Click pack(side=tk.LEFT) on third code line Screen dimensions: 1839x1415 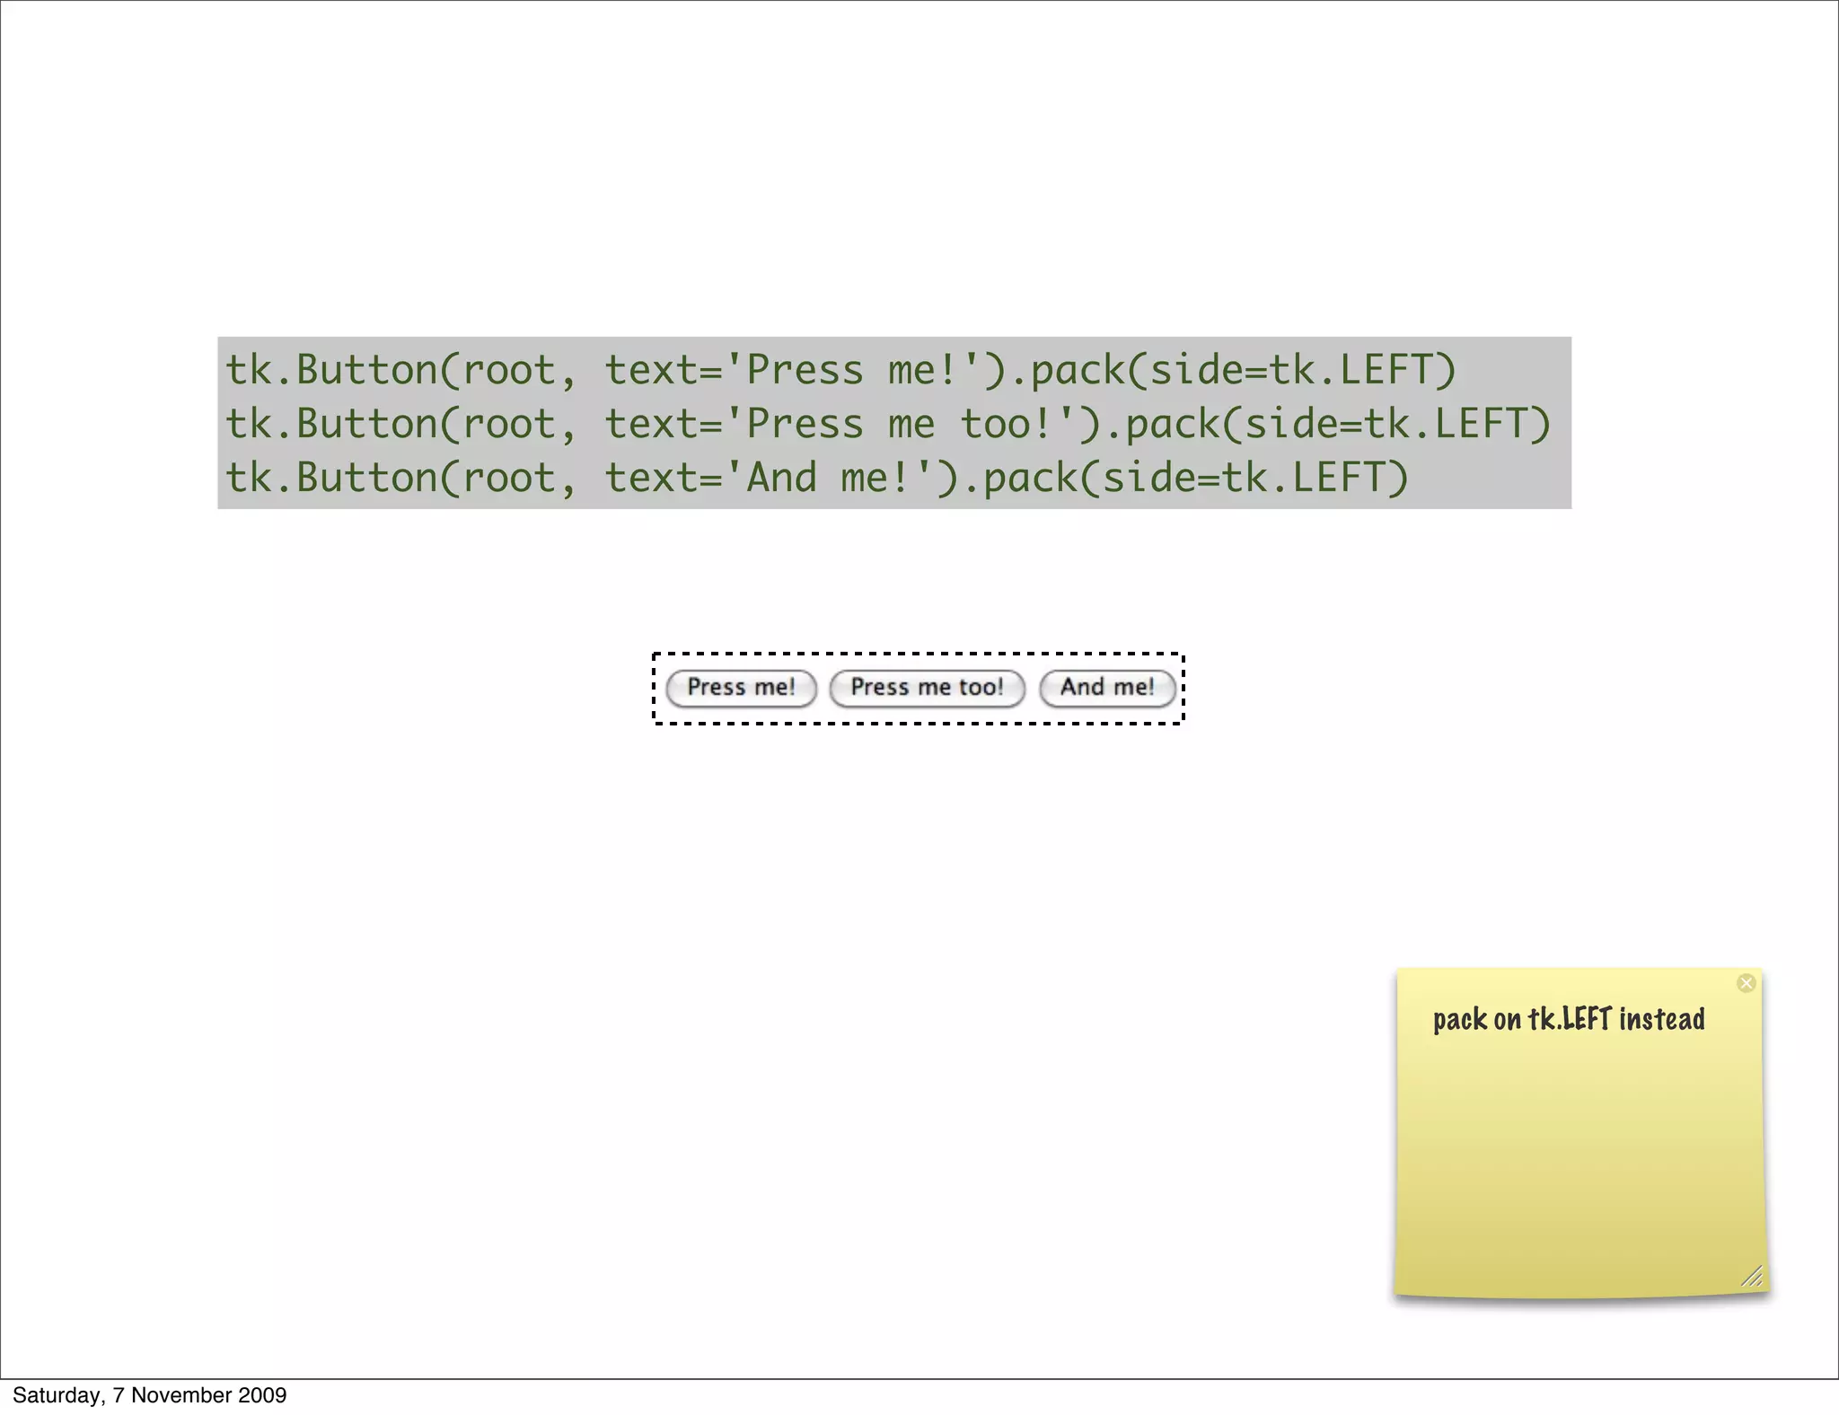[1196, 478]
